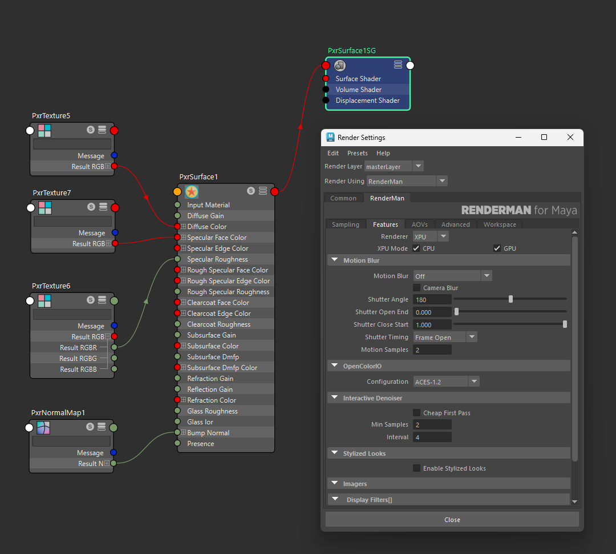Collapse the Imagers section
This screenshot has height=554, width=616.
335,483
